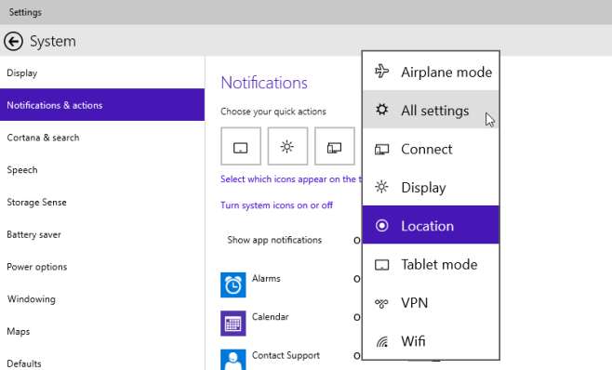
Task: Click the Contact Support app name
Action: [286, 355]
